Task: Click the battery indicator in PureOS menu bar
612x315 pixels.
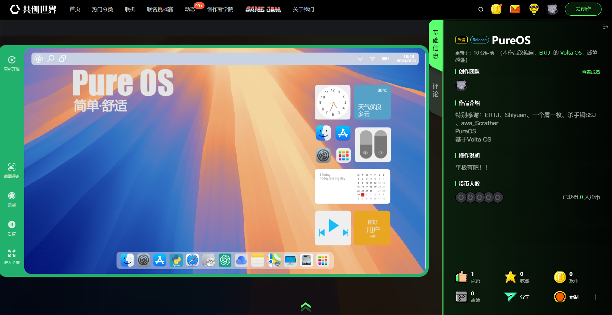Action: click(x=385, y=58)
